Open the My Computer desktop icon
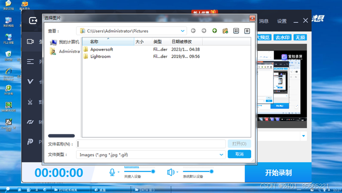342x193 pixels. click(x=8, y=22)
